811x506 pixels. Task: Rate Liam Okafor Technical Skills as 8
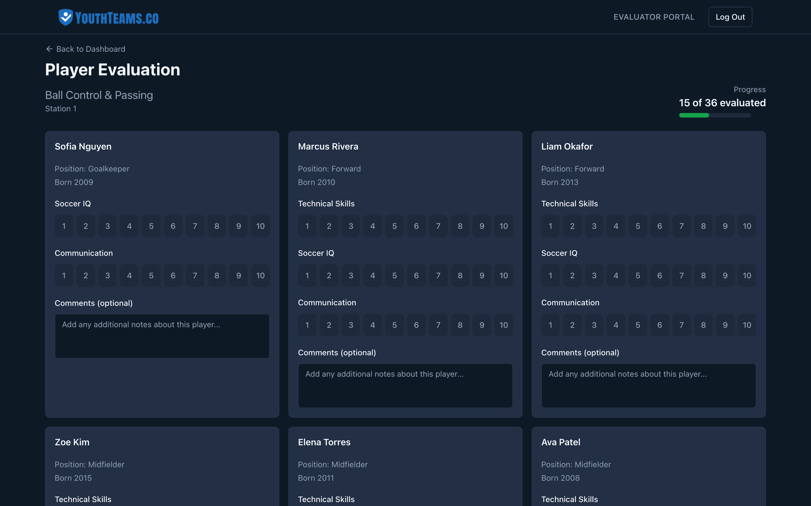[703, 226]
